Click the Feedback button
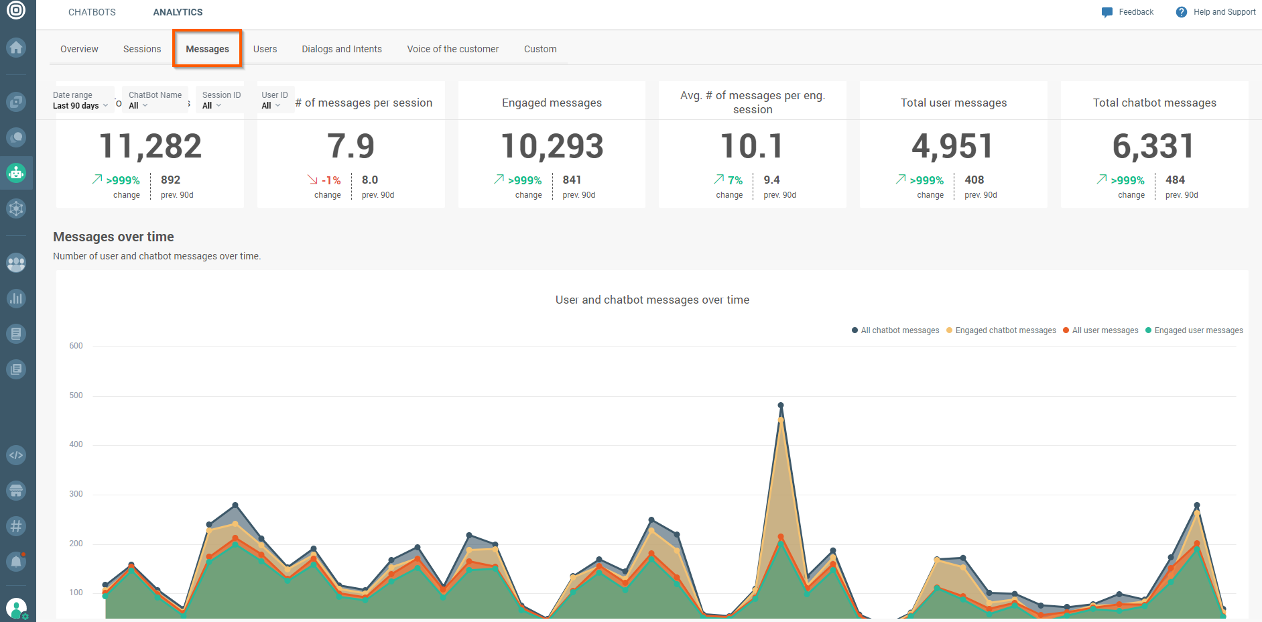Image resolution: width=1262 pixels, height=622 pixels. [1128, 11]
